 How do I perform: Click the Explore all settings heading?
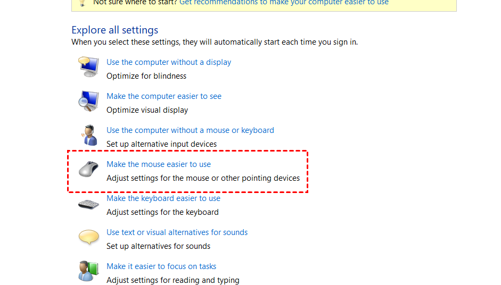click(114, 30)
